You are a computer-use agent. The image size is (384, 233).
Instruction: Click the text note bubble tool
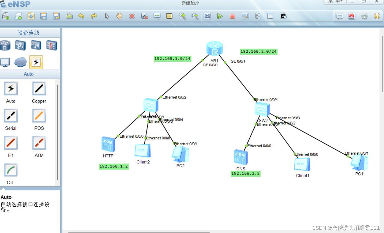coord(157,16)
